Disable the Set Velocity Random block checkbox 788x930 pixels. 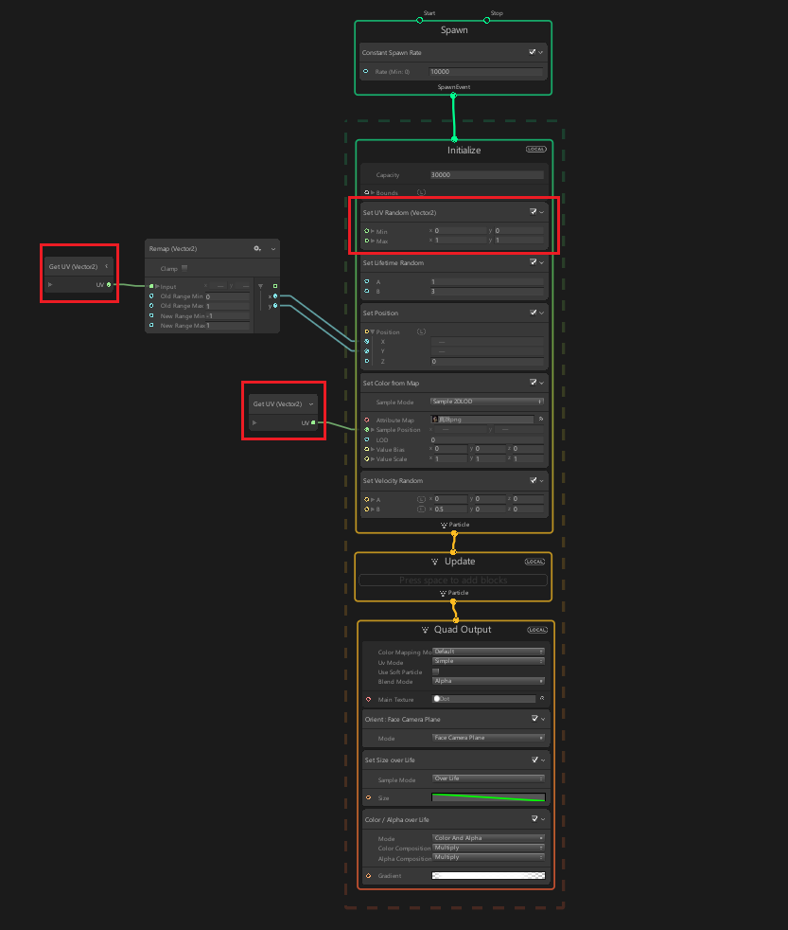(534, 480)
